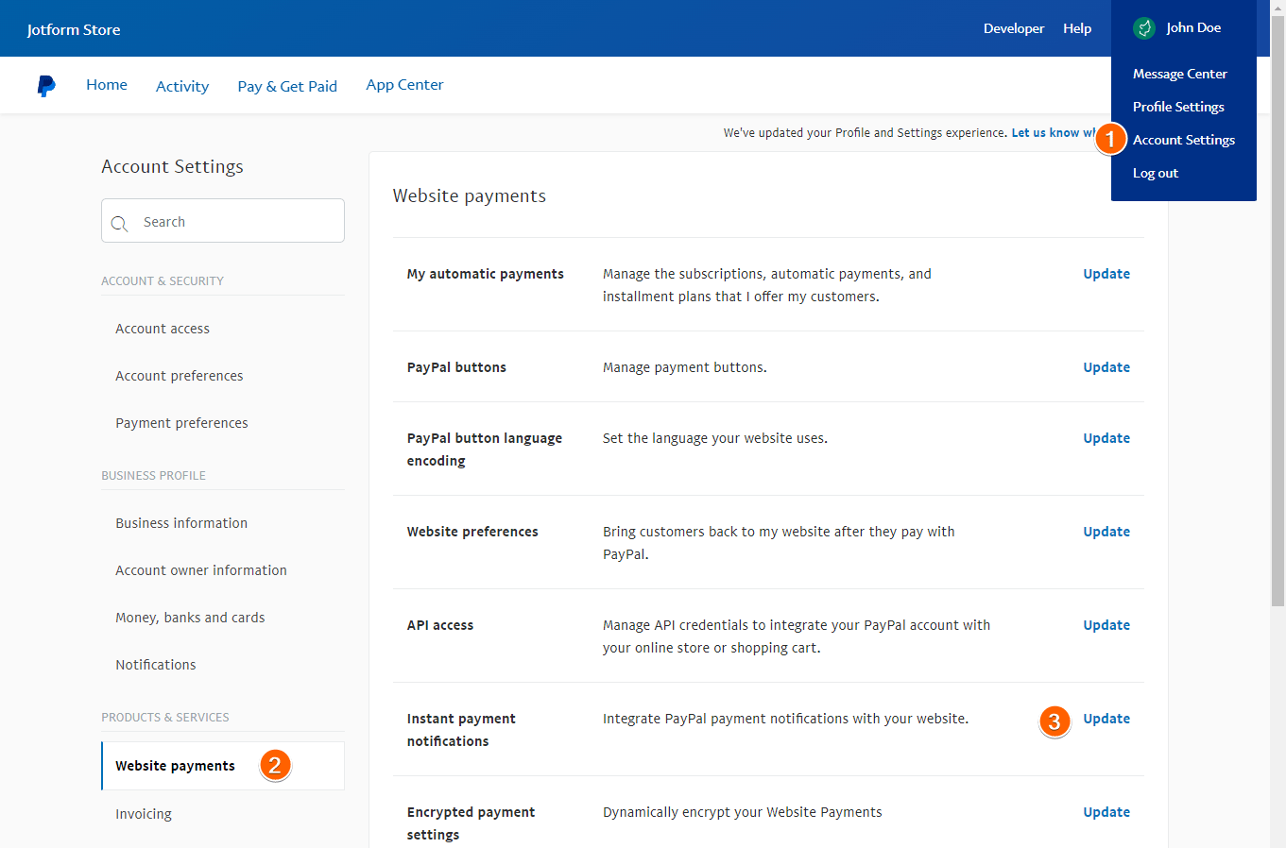
Task: Open Website payments in the sidebar
Action: click(175, 766)
